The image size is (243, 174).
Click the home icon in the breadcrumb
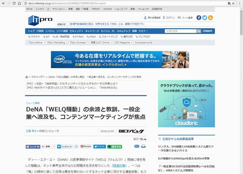click(x=27, y=76)
